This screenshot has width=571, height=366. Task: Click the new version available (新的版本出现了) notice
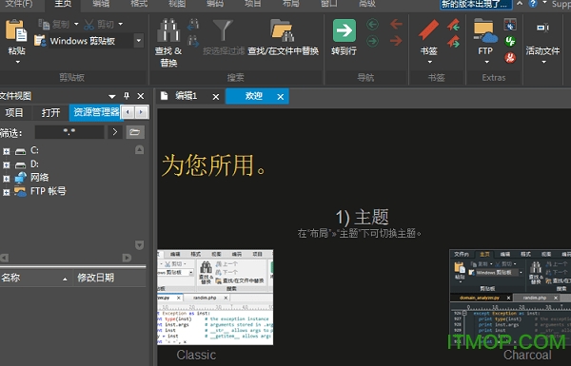tap(476, 5)
